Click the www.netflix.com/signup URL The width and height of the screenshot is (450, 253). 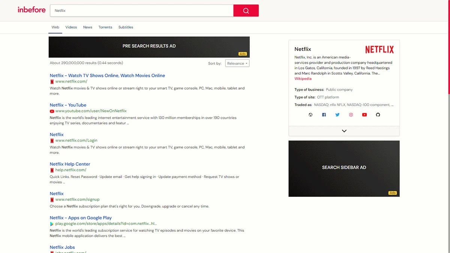[x=78, y=199]
